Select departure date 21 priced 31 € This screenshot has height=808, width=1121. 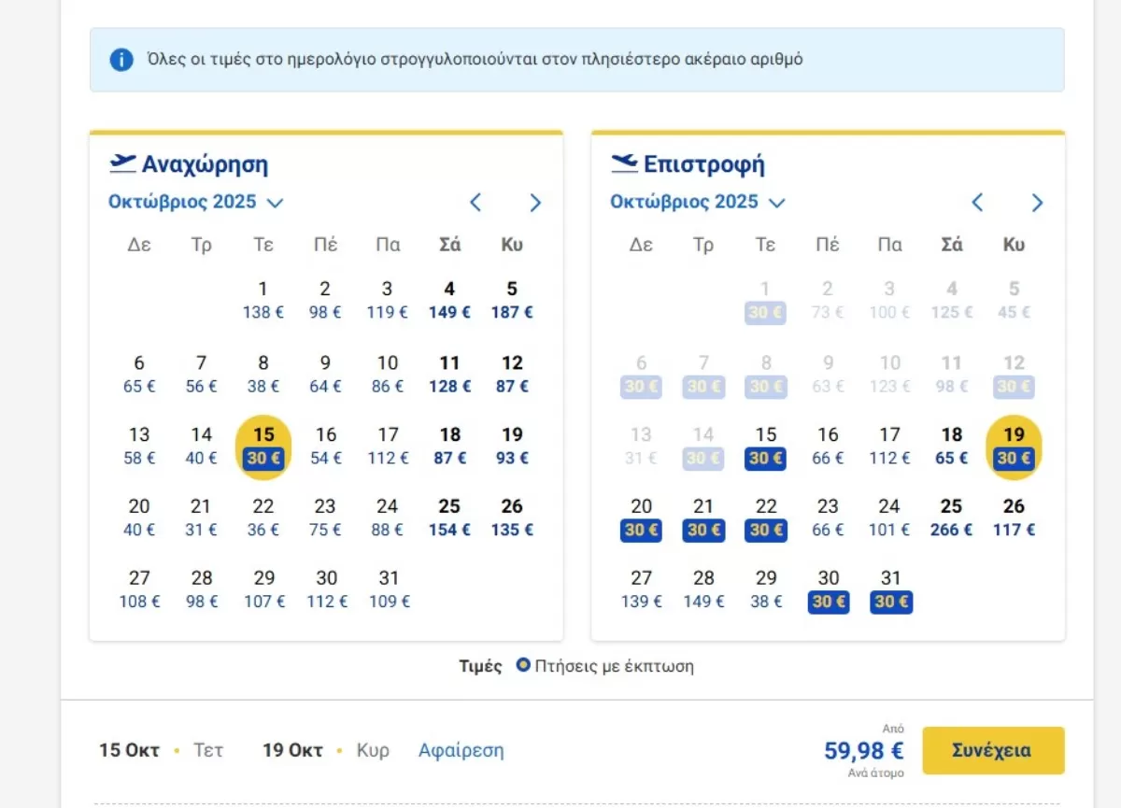(x=201, y=517)
